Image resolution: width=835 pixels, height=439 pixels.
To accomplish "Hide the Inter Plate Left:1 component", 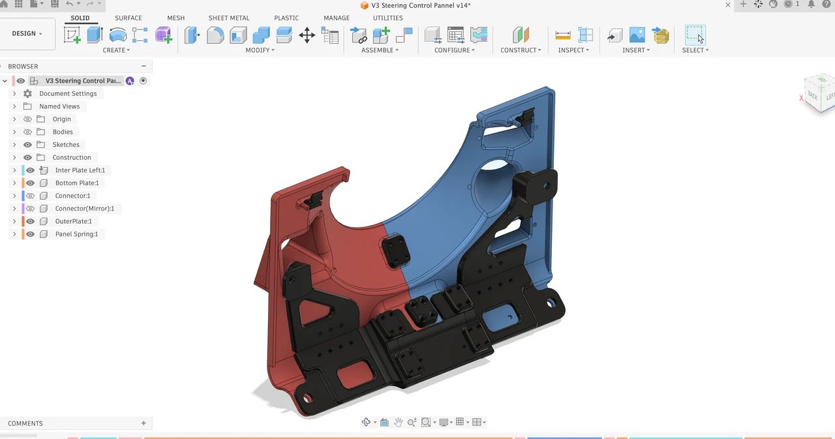I will (30, 170).
